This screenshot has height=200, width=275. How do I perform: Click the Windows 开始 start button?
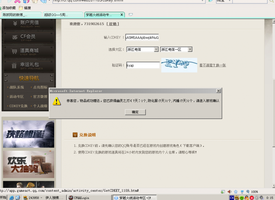pos(3,198)
